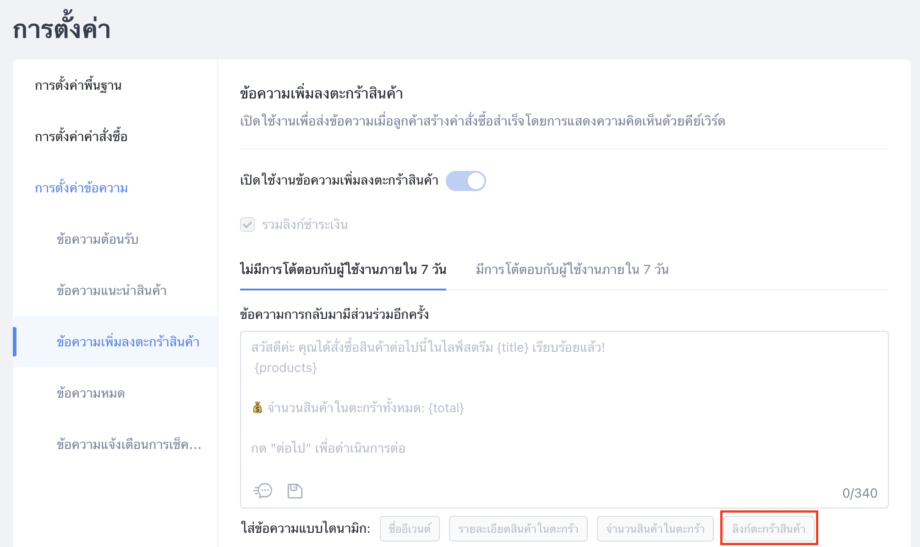Switch to tab ไม่มีการโต้ตอบกับผู้ใช้งานภายใน 7 วัน
Image resolution: width=920 pixels, height=547 pixels.
(343, 269)
